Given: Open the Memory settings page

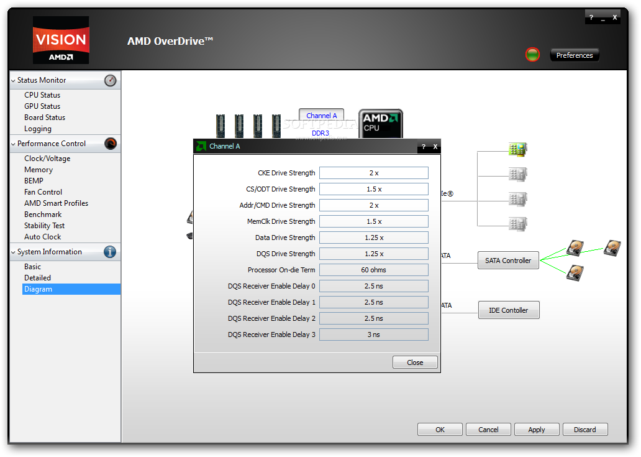Looking at the screenshot, I should (39, 170).
